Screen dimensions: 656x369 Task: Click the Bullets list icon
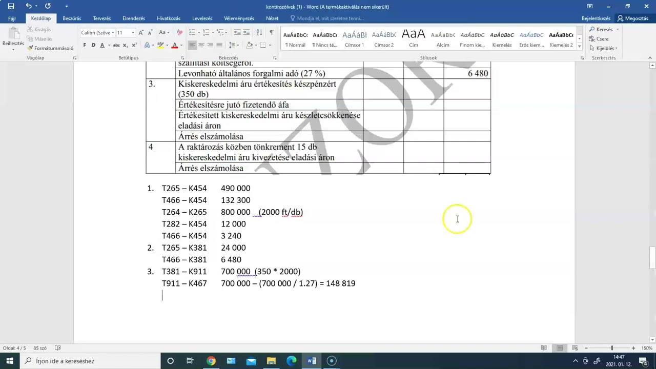pos(192,32)
